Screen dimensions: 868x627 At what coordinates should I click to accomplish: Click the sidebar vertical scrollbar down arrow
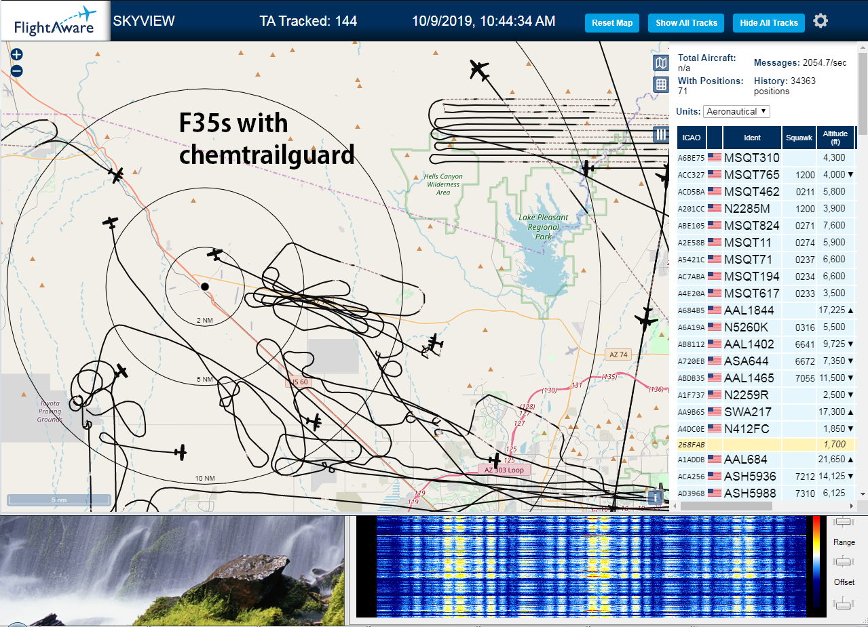point(863,494)
